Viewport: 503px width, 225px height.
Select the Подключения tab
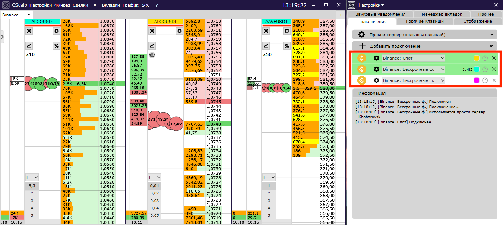click(x=372, y=21)
